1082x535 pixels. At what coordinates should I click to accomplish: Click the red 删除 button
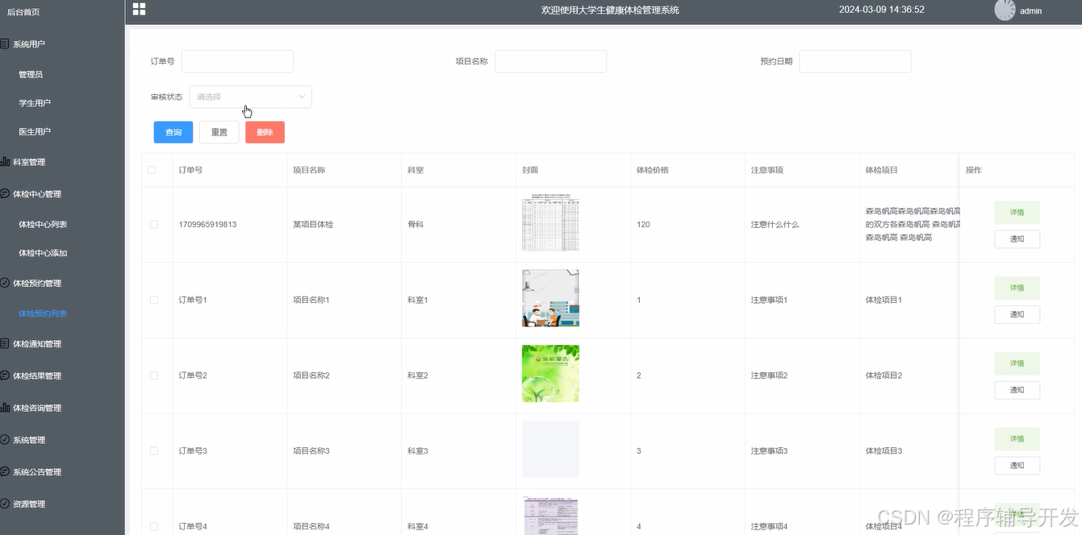[265, 132]
